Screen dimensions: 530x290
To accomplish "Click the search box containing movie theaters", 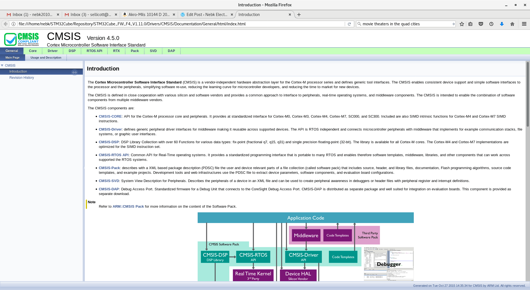I will [x=406, y=24].
